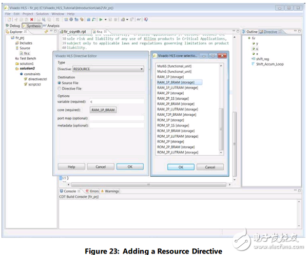Click the port map (optional) input field
This screenshot has height=255, width=308.
pos(117,118)
